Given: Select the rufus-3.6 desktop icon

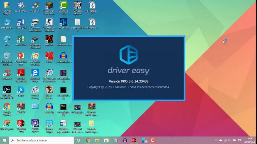Looking at the screenshot, I should point(35,7).
